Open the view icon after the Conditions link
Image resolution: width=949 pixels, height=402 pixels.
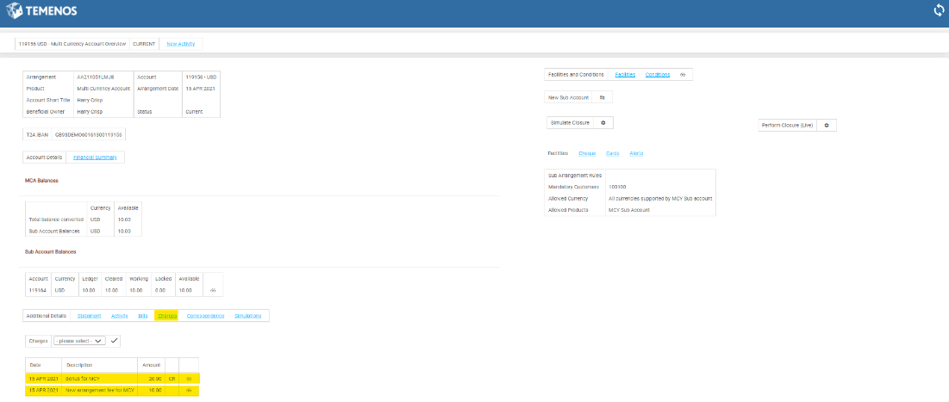point(683,75)
